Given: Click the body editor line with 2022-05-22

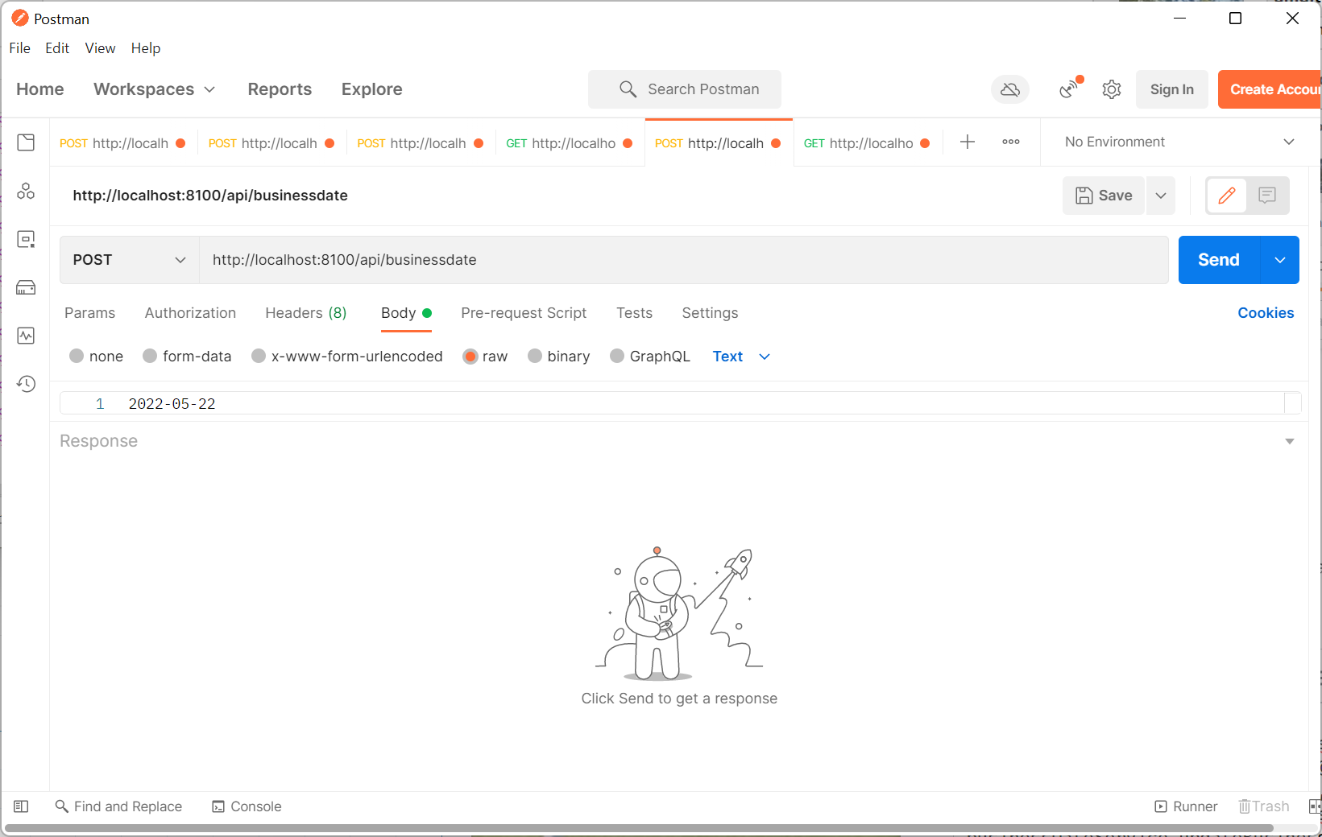Looking at the screenshot, I should (x=681, y=404).
